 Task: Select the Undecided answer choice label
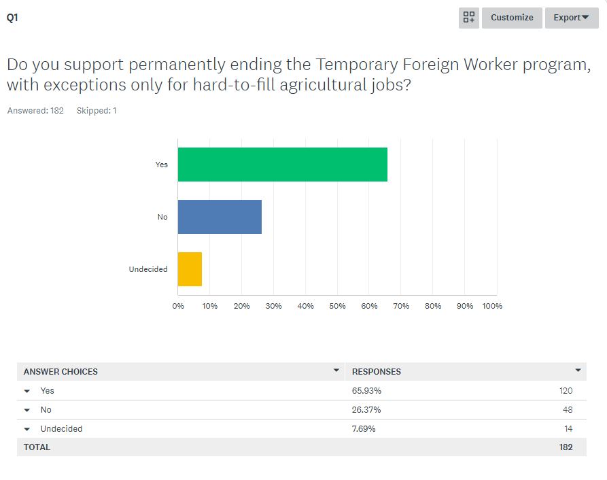[x=61, y=429]
